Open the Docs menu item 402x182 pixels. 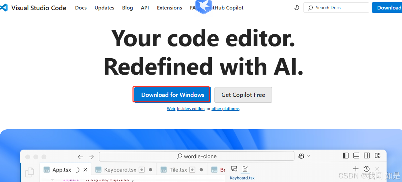(81, 8)
